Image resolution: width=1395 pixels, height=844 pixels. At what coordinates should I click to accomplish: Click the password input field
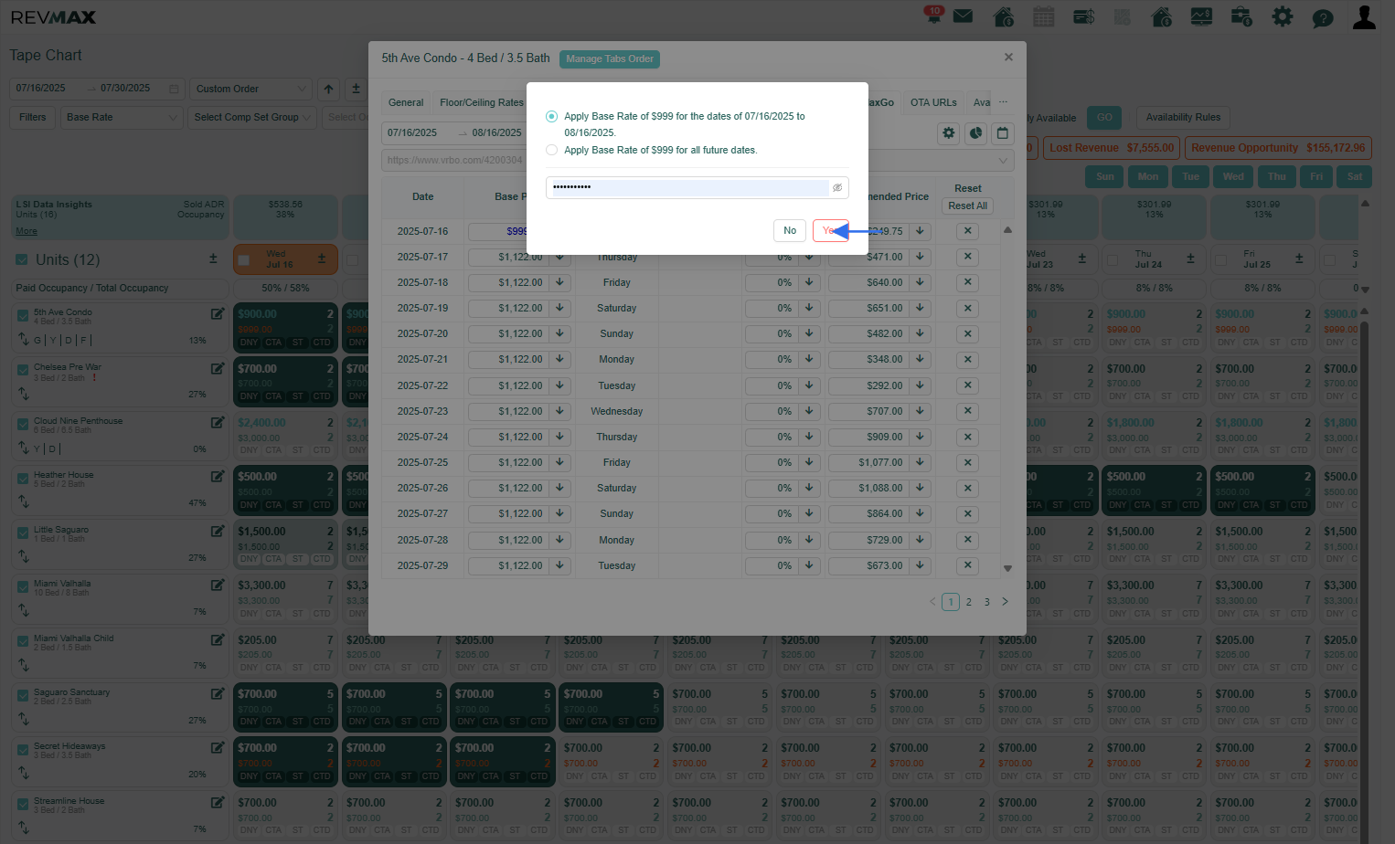[x=697, y=187]
